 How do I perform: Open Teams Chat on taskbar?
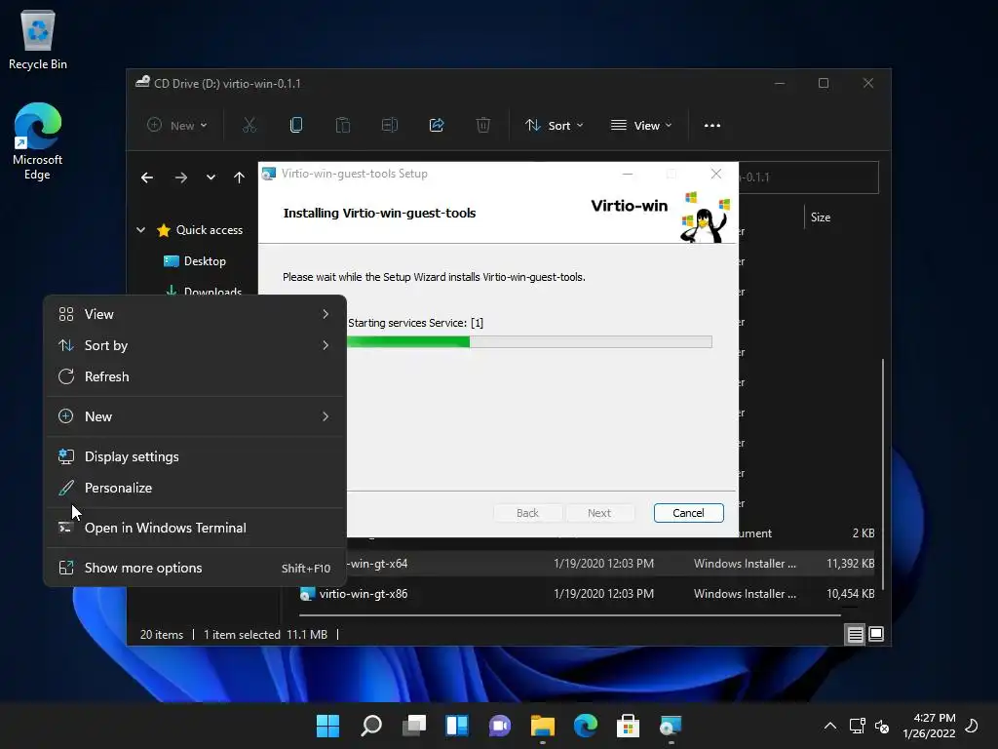point(500,726)
